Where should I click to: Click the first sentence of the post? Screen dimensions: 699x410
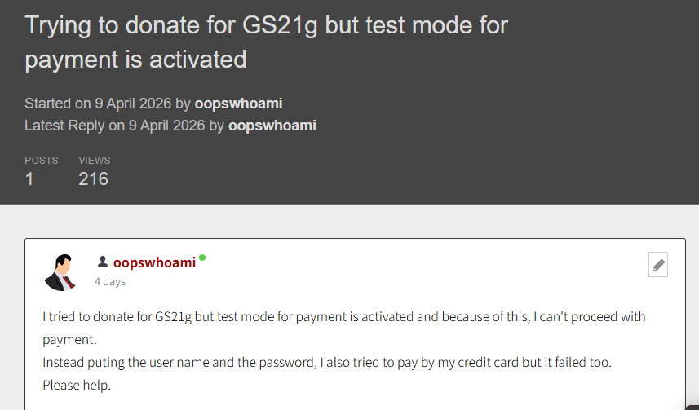[x=343, y=316]
